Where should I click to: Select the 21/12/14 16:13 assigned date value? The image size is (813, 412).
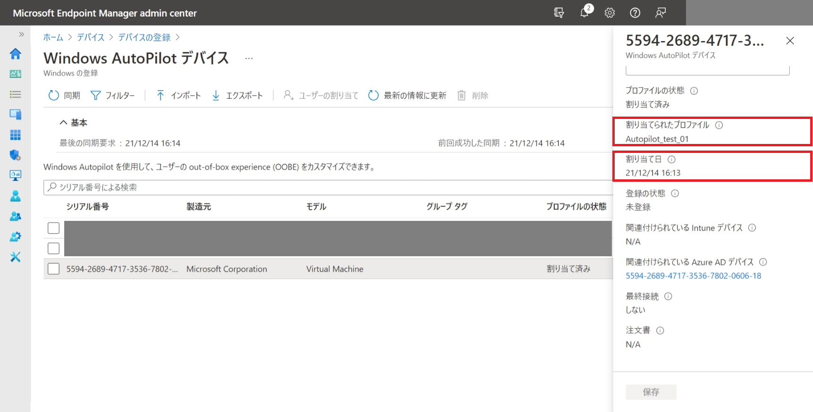pyautogui.click(x=653, y=173)
